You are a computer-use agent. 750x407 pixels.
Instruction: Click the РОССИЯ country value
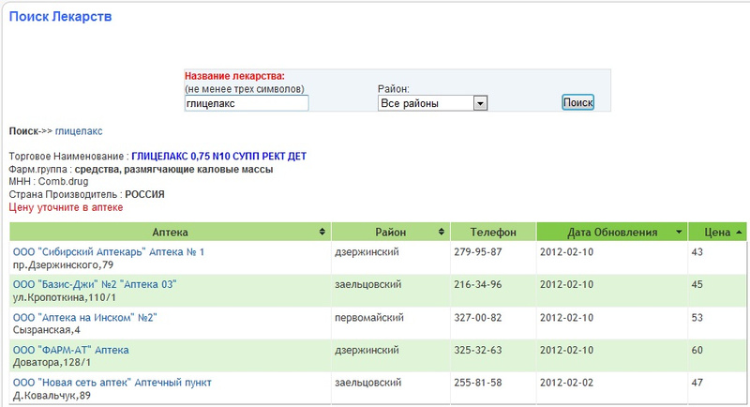144,195
